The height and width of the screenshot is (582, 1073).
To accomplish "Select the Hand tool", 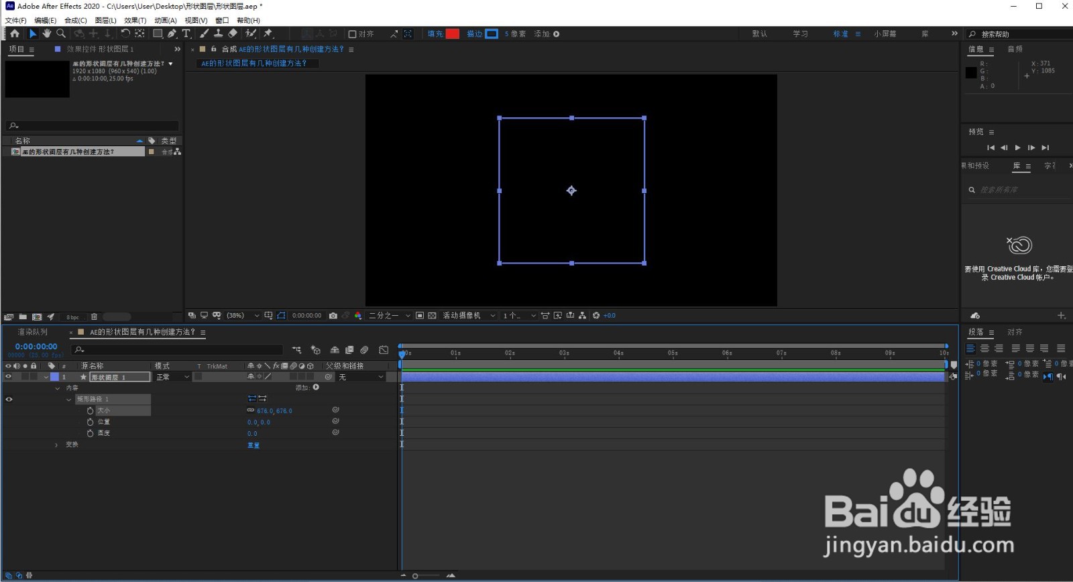I will click(x=47, y=34).
